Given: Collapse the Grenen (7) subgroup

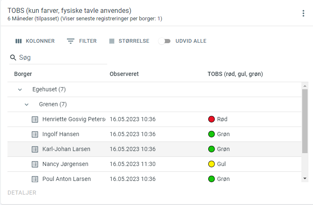Looking at the screenshot, I should tap(27, 105).
